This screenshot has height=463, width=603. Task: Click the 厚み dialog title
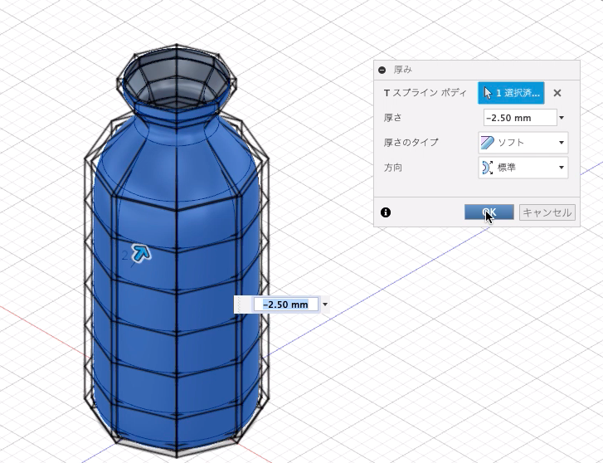click(402, 70)
